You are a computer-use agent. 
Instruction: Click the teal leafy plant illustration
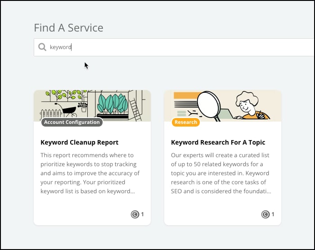(112, 104)
